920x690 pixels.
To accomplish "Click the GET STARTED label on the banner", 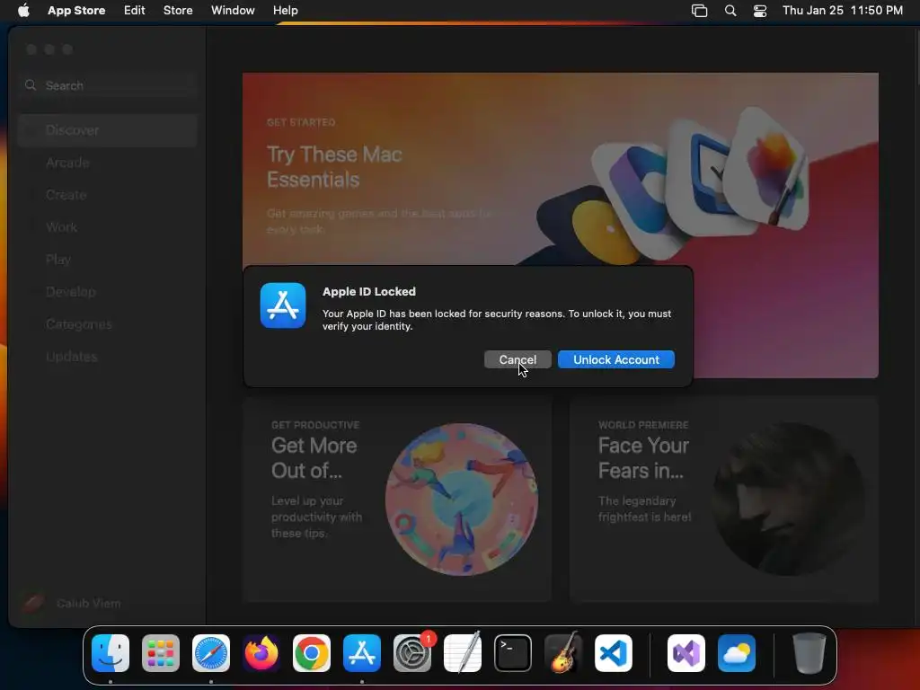I will pos(301,122).
